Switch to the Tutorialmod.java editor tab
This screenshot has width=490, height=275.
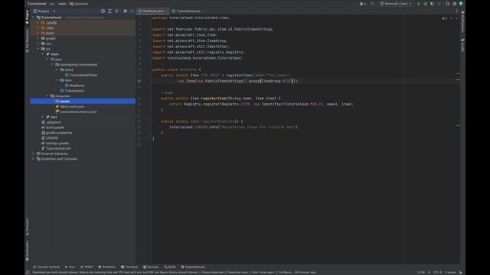pyautogui.click(x=188, y=11)
